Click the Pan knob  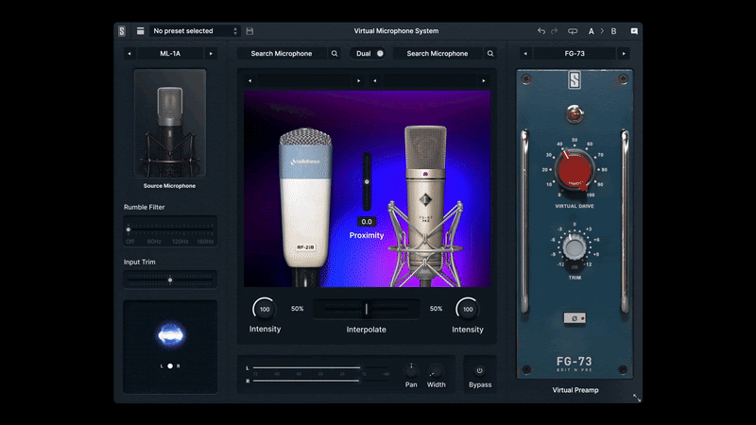pyautogui.click(x=411, y=370)
